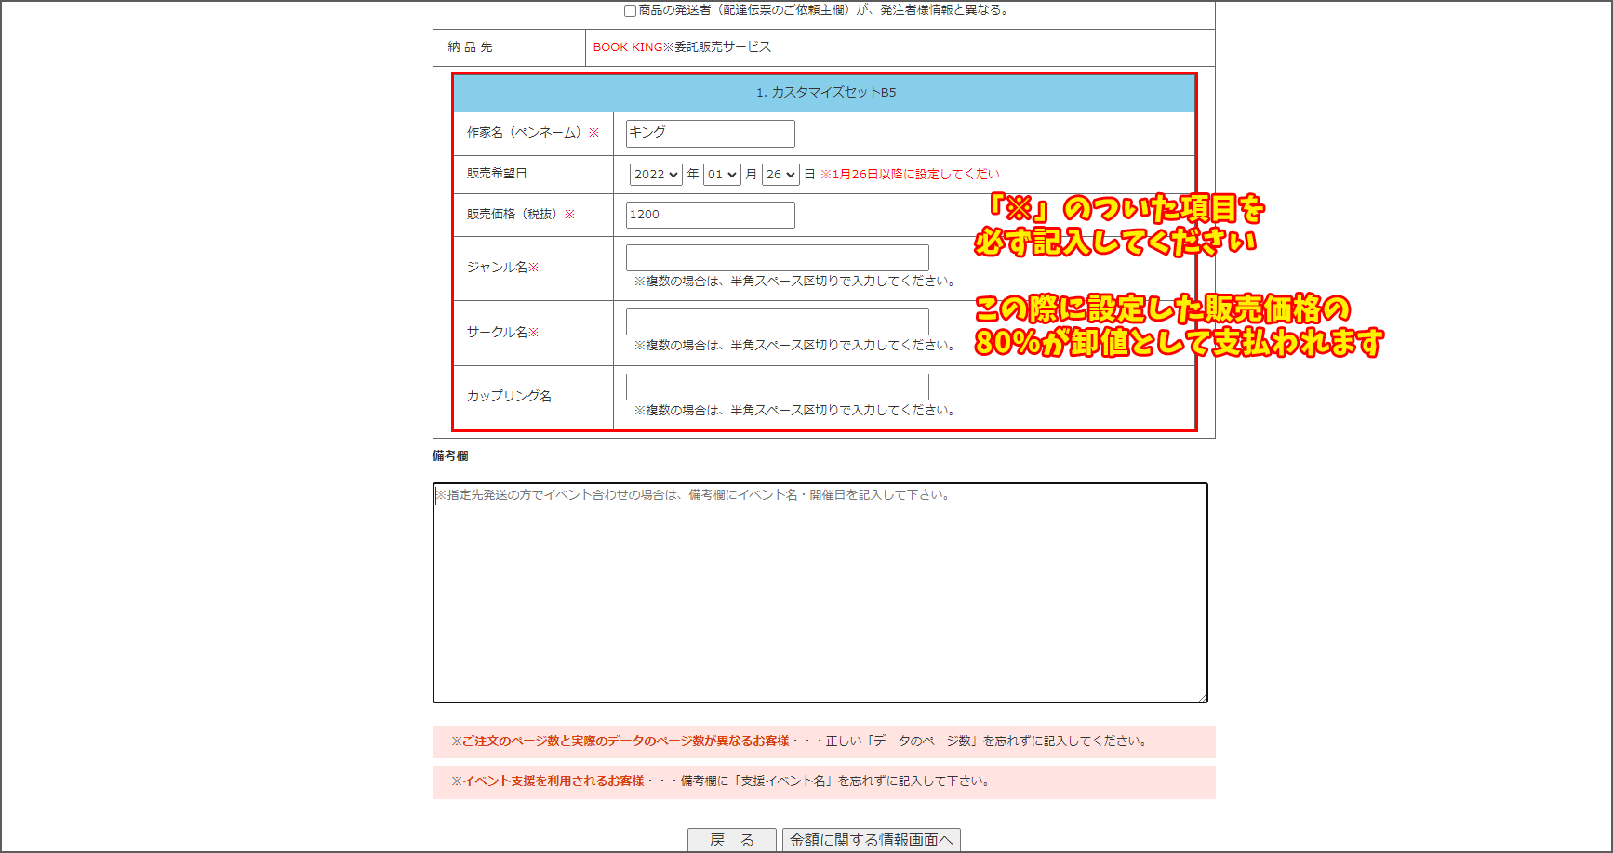Click the red 1月26日以降 date note
1613x853 pixels.
coord(910,175)
